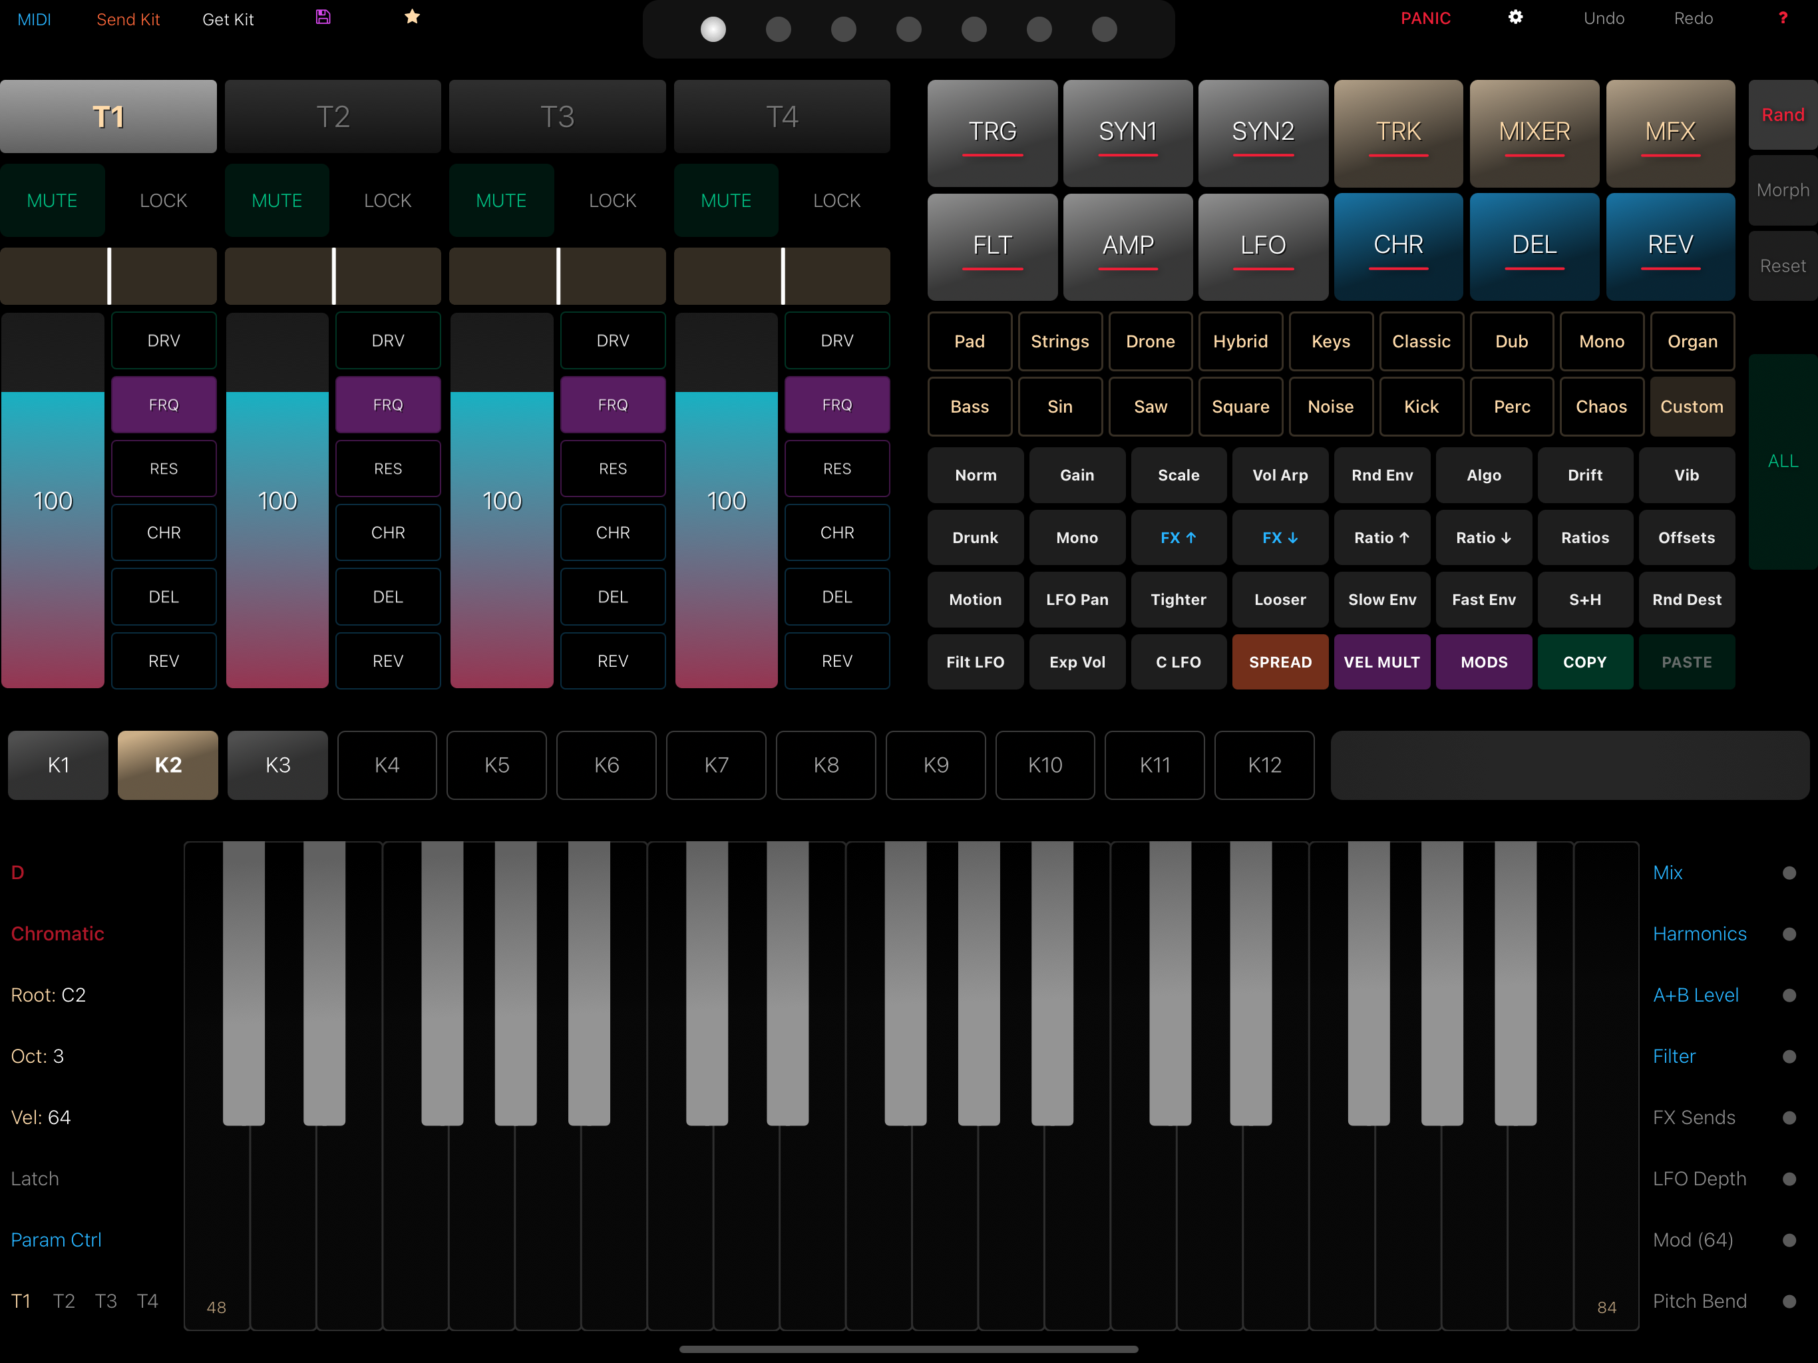Click the T2 pan slider bar

point(333,276)
